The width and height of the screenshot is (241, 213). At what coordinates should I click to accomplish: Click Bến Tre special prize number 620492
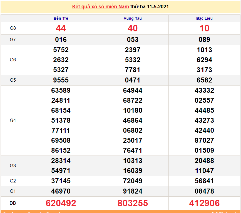pos(61,203)
